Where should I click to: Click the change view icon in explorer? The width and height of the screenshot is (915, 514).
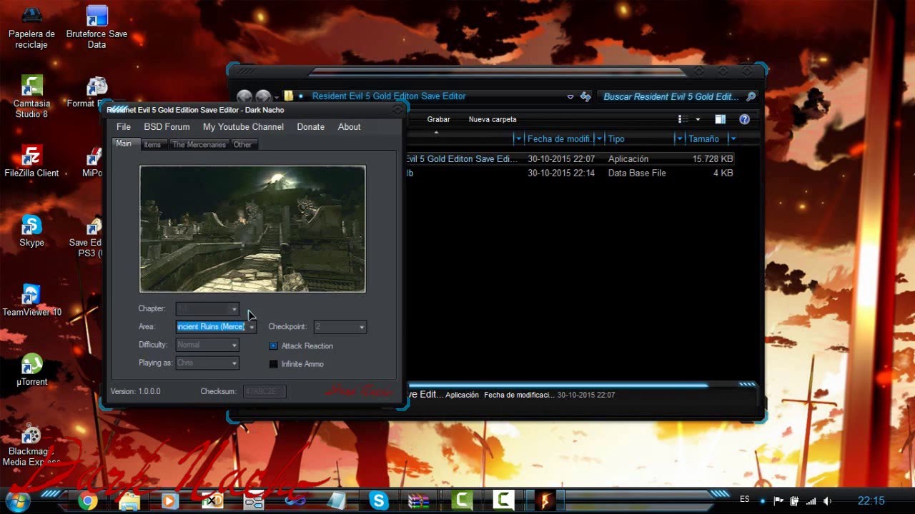click(683, 119)
